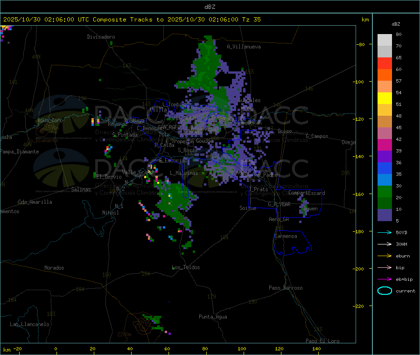Pick the red 60-65 dBZ legend swatch
Viewport: 420px width, 355px height.
(x=385, y=63)
